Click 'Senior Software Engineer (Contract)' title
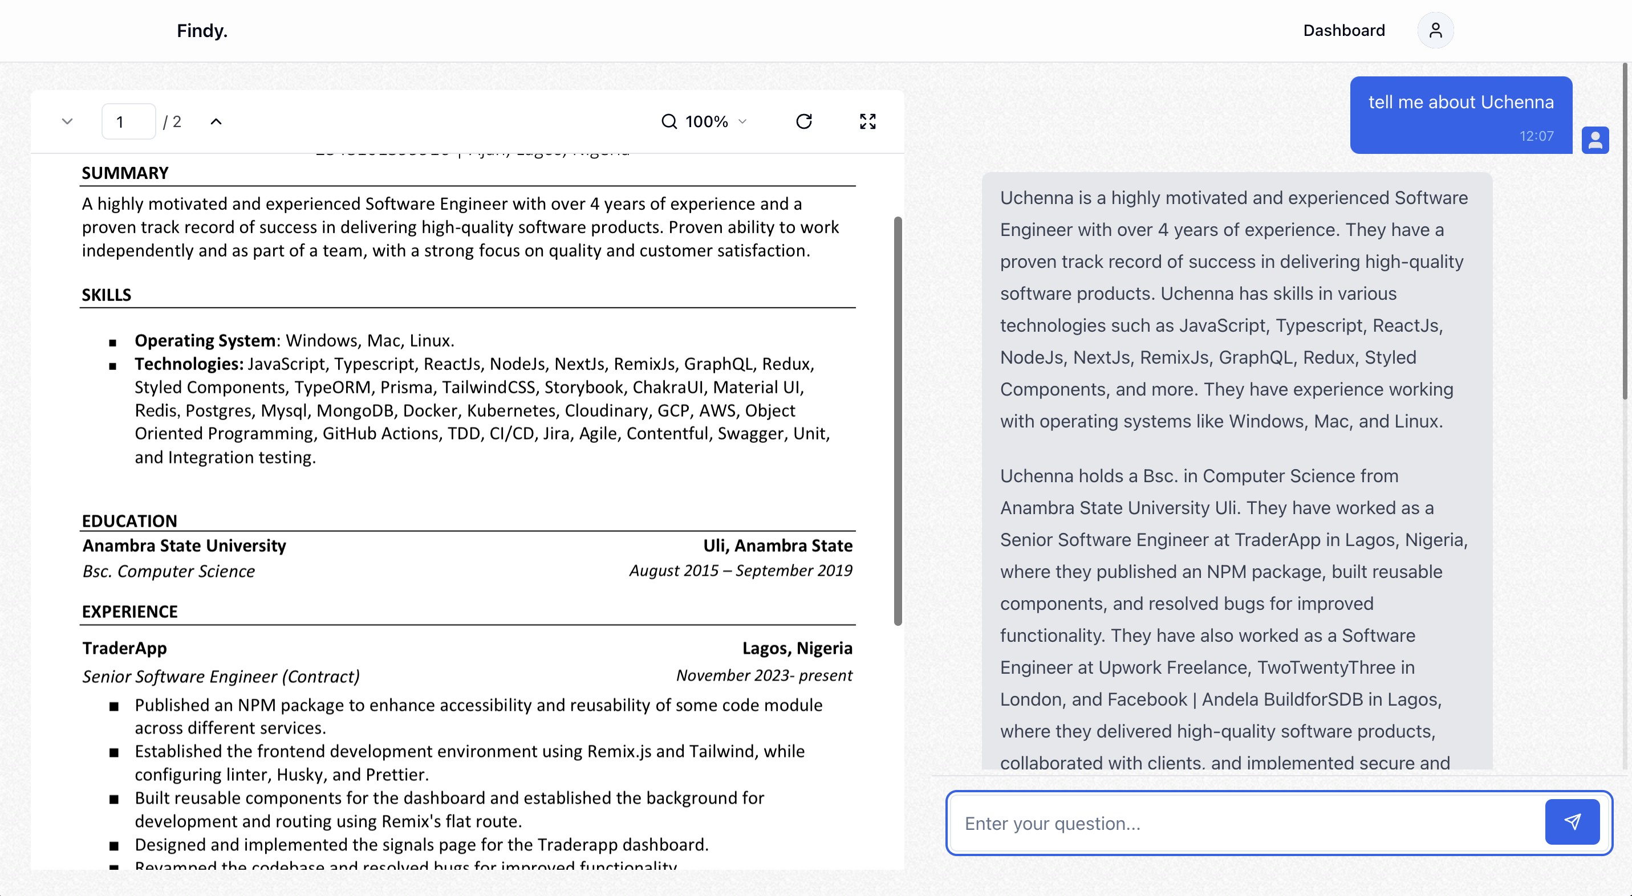Screen dimensions: 1632x896 (221, 676)
